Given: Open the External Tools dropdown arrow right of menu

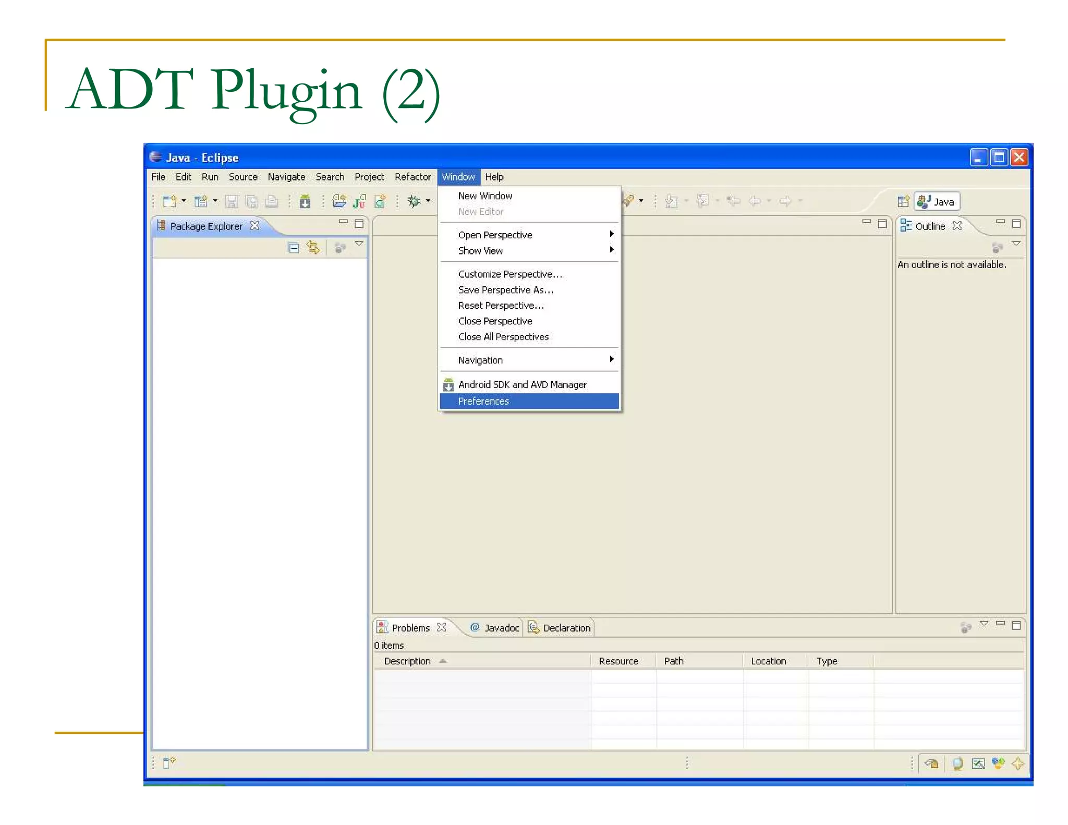Looking at the screenshot, I should click(x=641, y=201).
